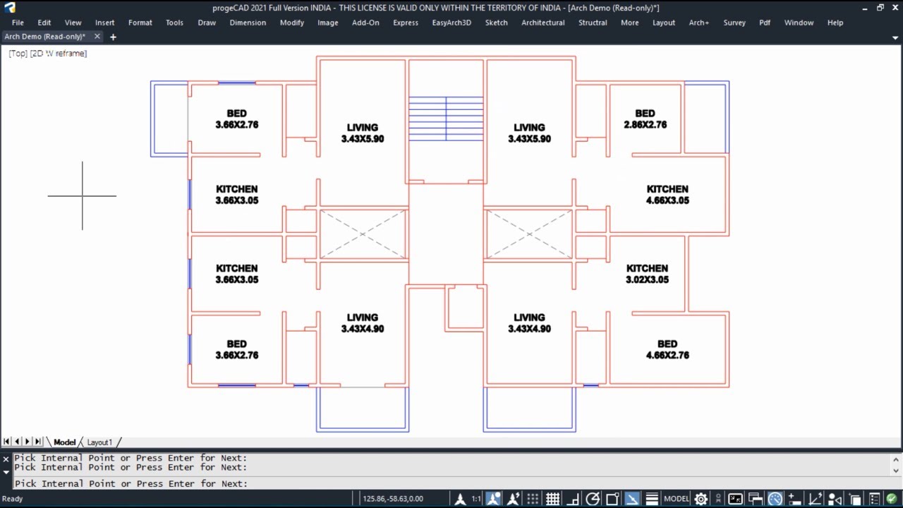The height and width of the screenshot is (508, 903).
Task: Toggle grid display in status bar
Action: pos(552,499)
